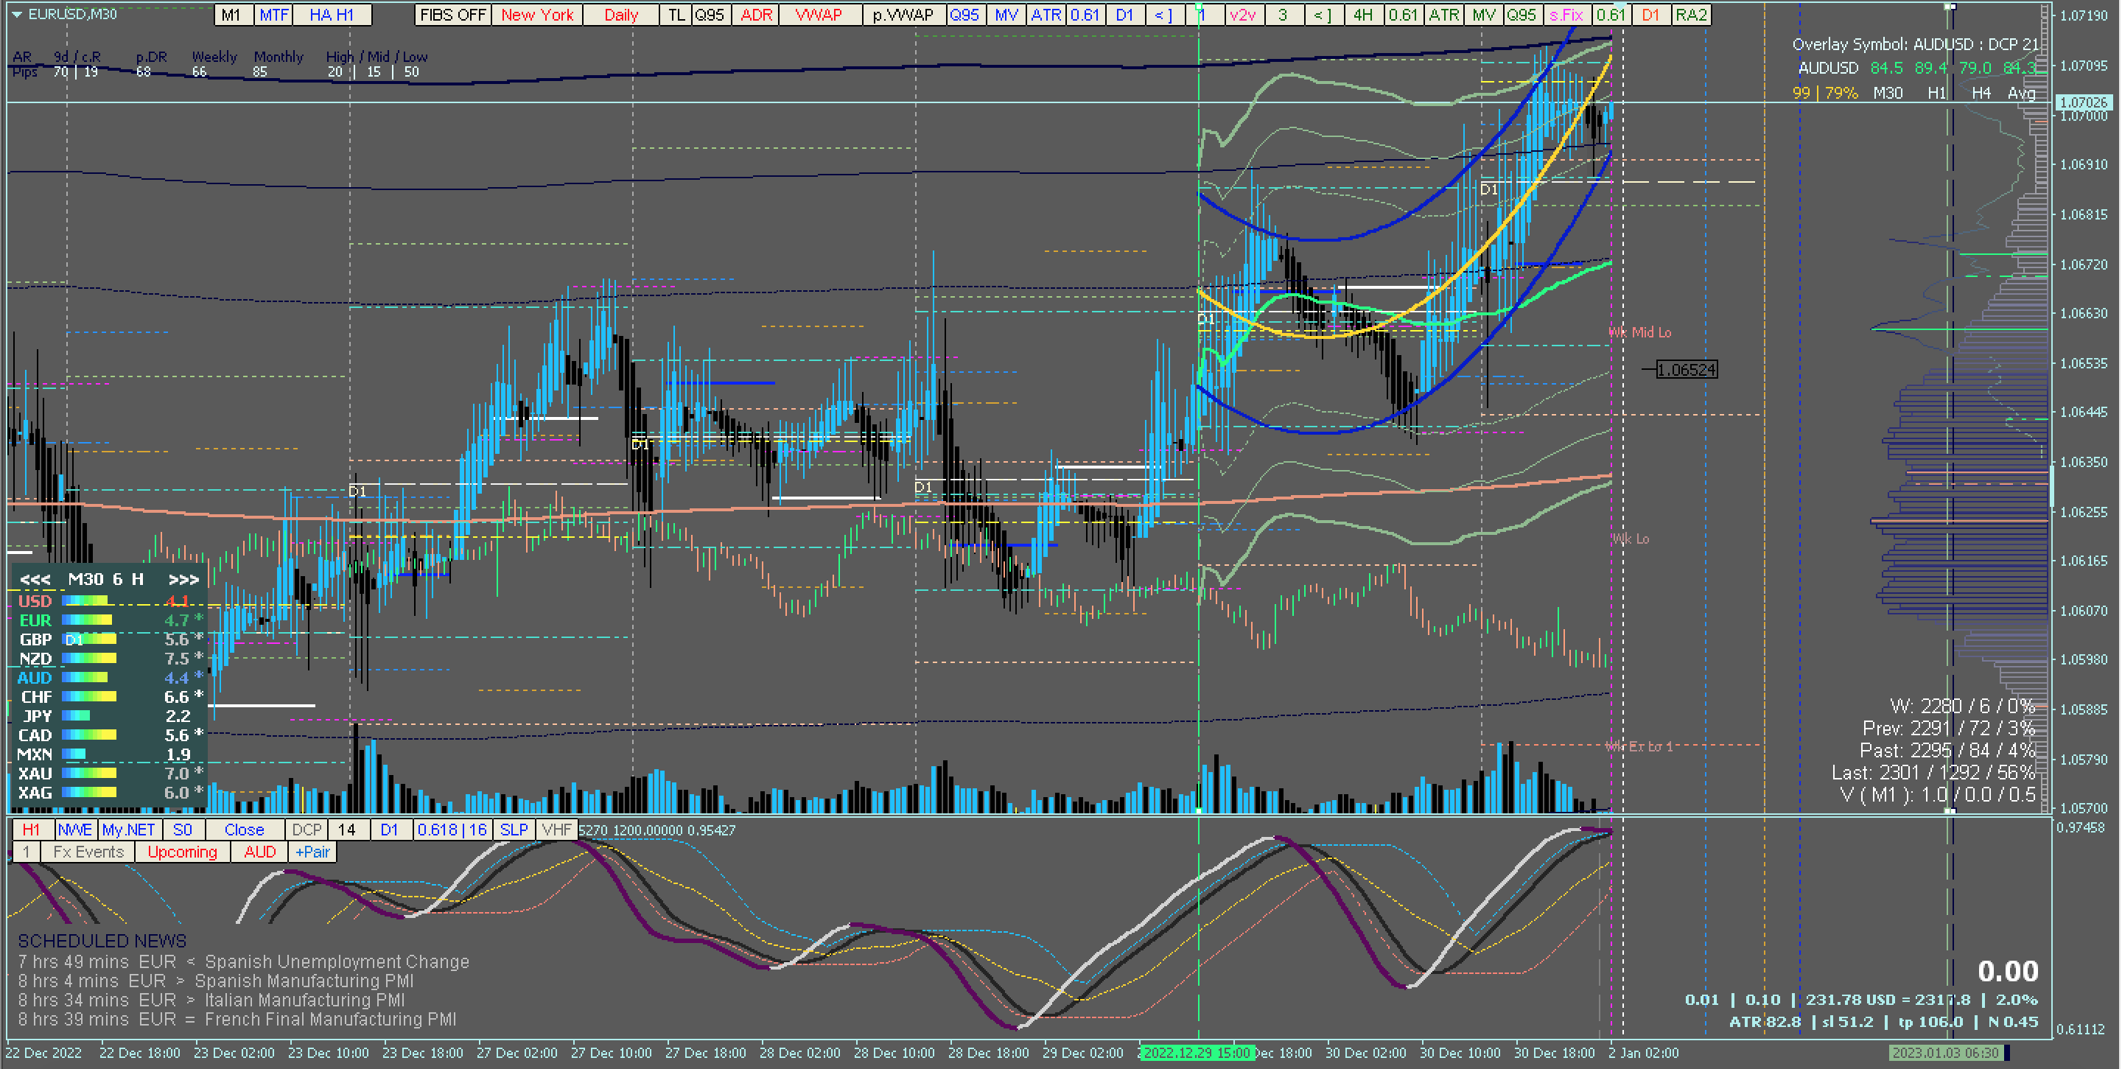The height and width of the screenshot is (1069, 2122).
Task: Click the +Pair button
Action: pos(312,852)
